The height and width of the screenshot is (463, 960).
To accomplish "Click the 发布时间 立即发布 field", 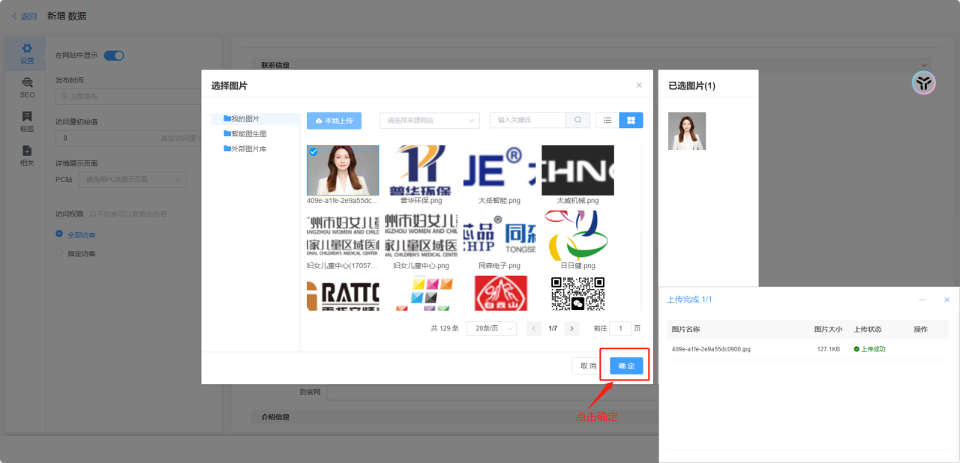I will click(x=129, y=96).
